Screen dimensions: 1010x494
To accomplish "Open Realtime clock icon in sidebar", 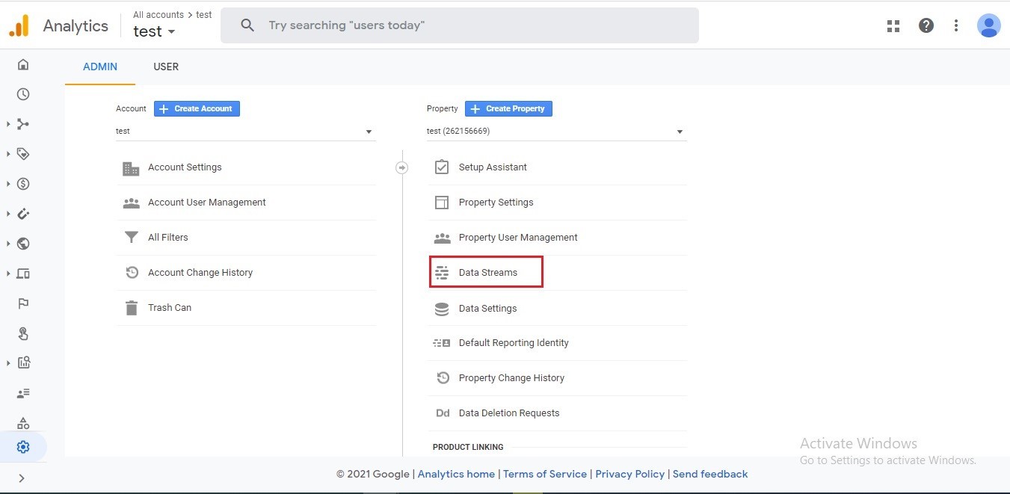I will pos(23,94).
